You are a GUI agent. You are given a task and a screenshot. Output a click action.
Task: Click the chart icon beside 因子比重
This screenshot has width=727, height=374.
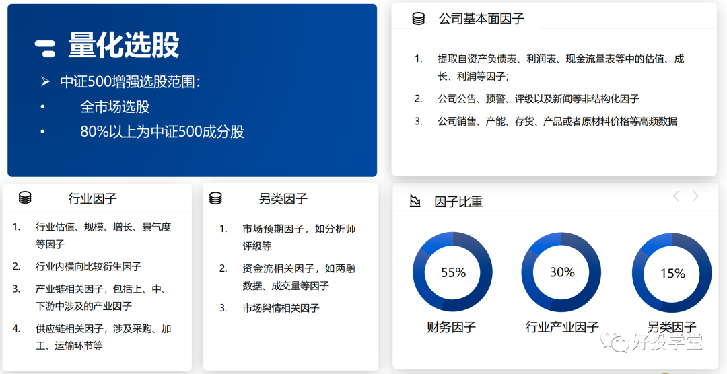(x=415, y=201)
